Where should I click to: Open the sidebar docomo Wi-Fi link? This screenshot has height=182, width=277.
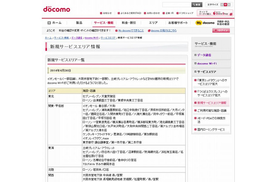tap(207, 63)
